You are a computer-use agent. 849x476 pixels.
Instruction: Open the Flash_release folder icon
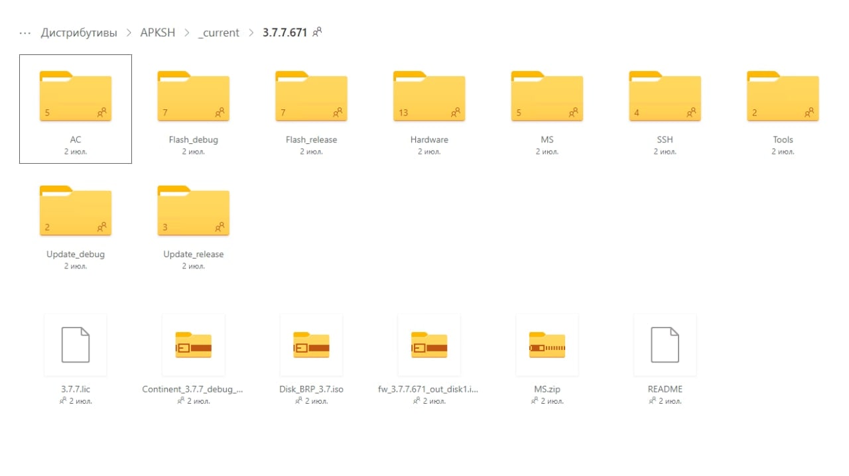(x=311, y=96)
